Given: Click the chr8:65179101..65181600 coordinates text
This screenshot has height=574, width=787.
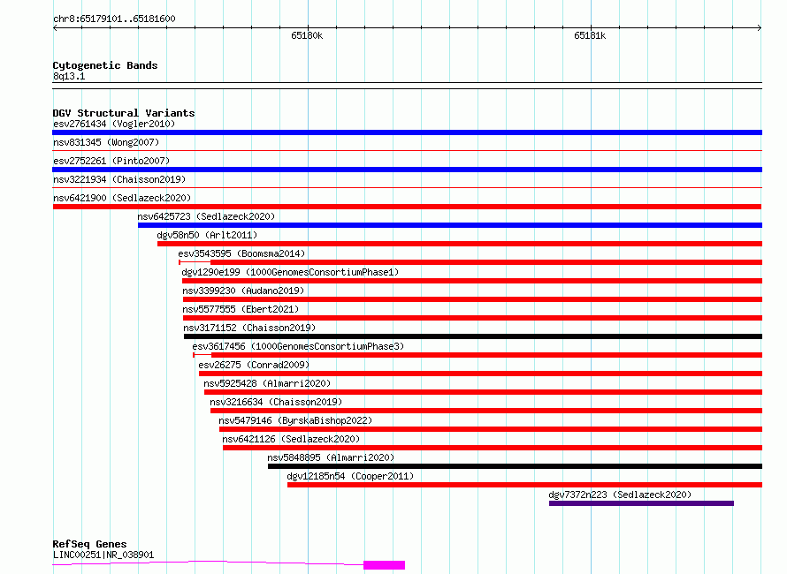Looking at the screenshot, I should coord(114,19).
